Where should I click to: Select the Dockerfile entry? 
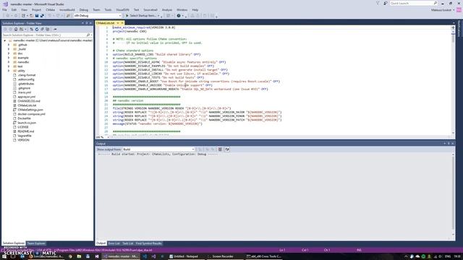[x=24, y=118]
